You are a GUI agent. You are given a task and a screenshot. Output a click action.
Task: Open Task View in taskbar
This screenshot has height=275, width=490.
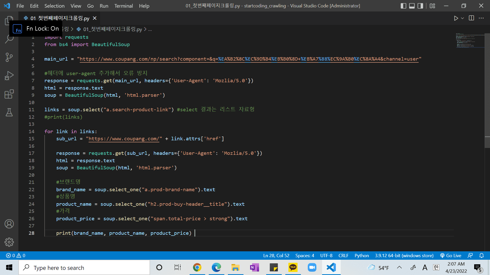pyautogui.click(x=178, y=268)
